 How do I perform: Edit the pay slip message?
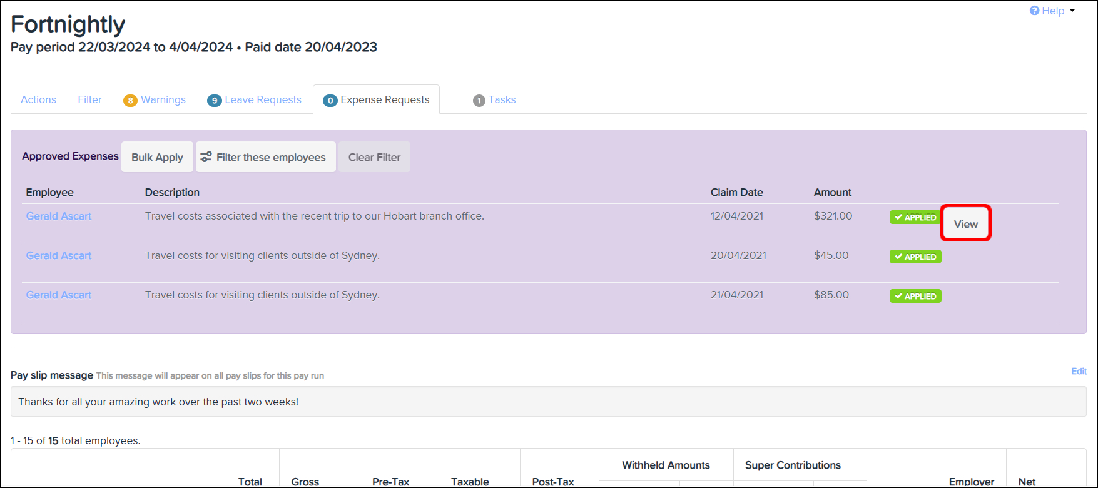tap(1079, 372)
